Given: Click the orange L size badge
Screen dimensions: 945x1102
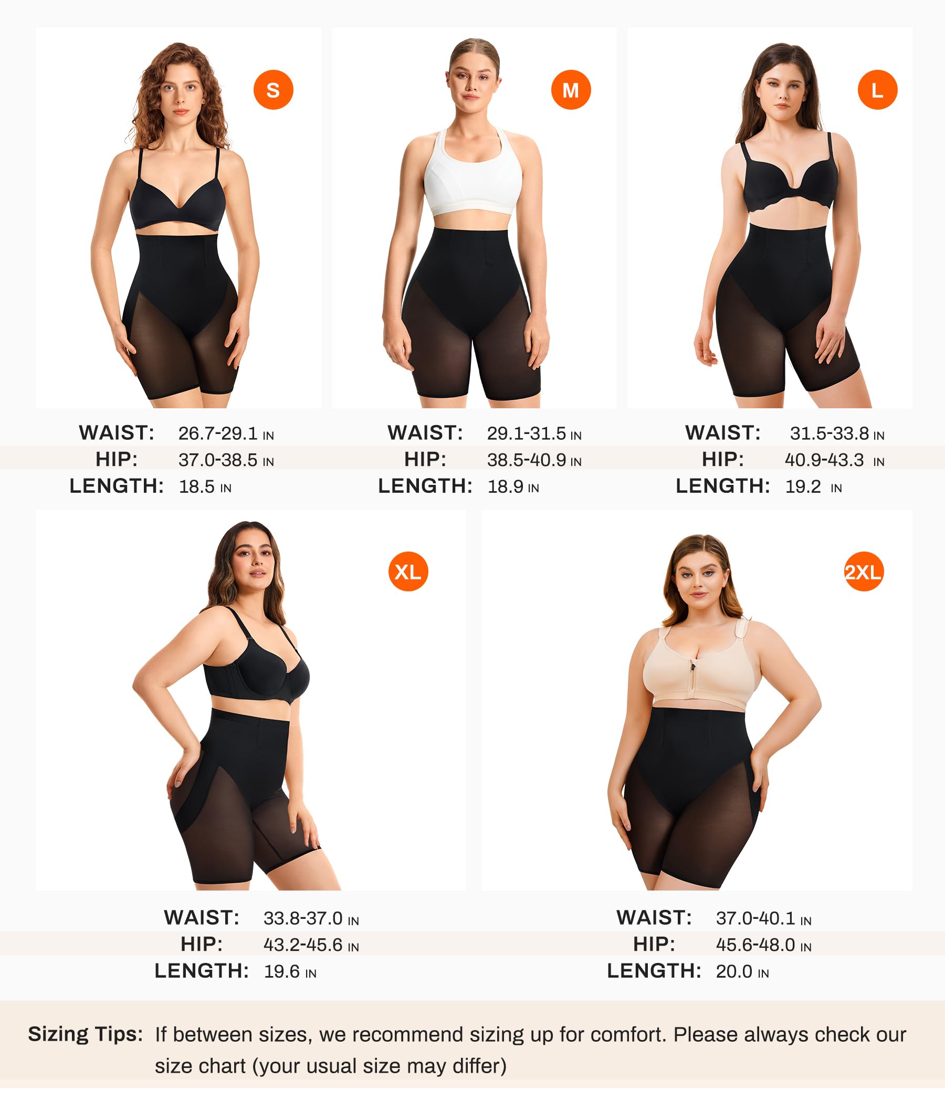Looking at the screenshot, I should pyautogui.click(x=877, y=90).
